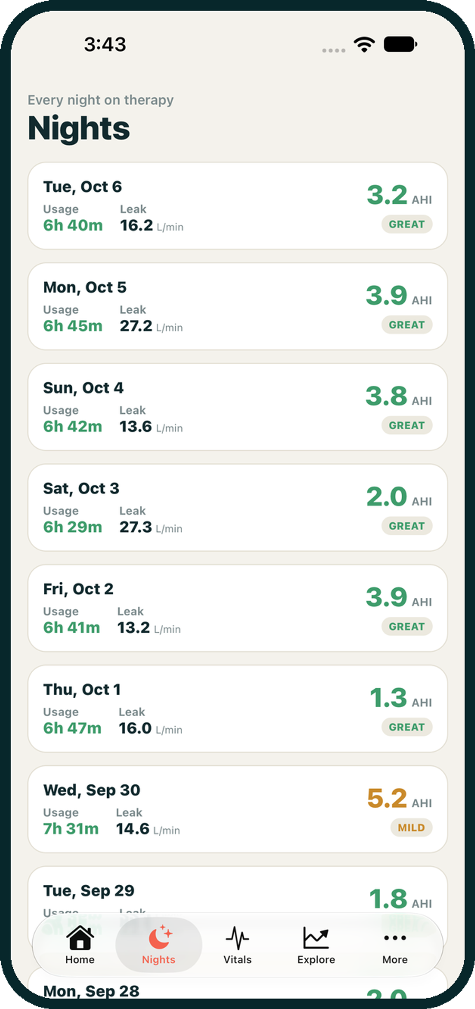Open the Fri, Oct 2 night entry
Screen dimensions: 475x1009
(237, 608)
